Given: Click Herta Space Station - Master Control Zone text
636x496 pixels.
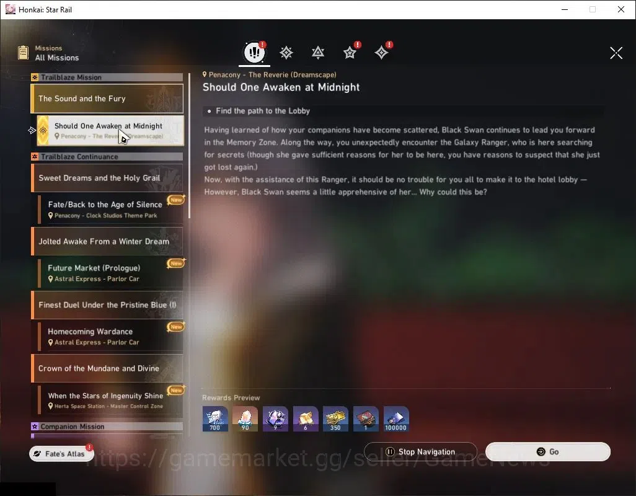Looking at the screenshot, I should [x=108, y=406].
